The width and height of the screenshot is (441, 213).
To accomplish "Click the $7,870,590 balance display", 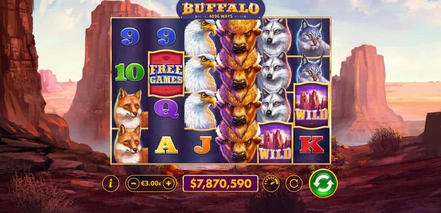I will click(x=220, y=183).
